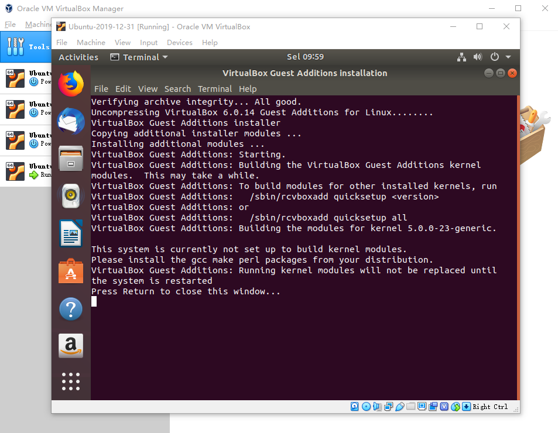The width and height of the screenshot is (558, 433).
Task: Open the terminal's Edit menu
Action: 123,89
